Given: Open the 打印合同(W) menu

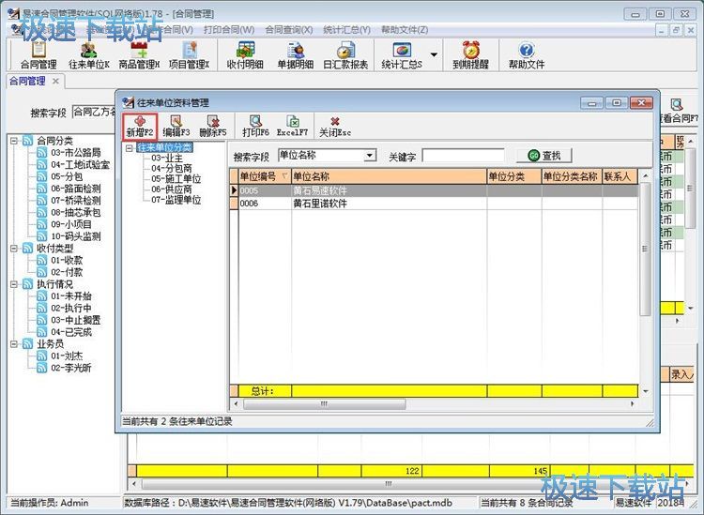Looking at the screenshot, I should point(228,29).
